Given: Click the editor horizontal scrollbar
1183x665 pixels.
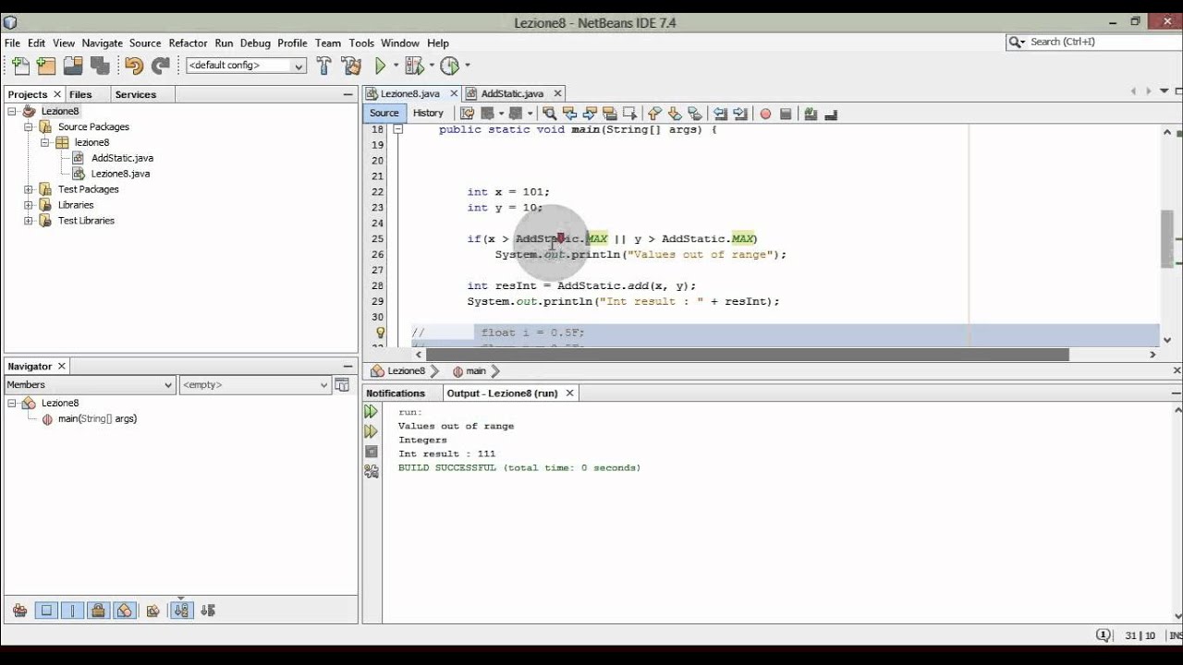Looking at the screenshot, I should coord(747,355).
